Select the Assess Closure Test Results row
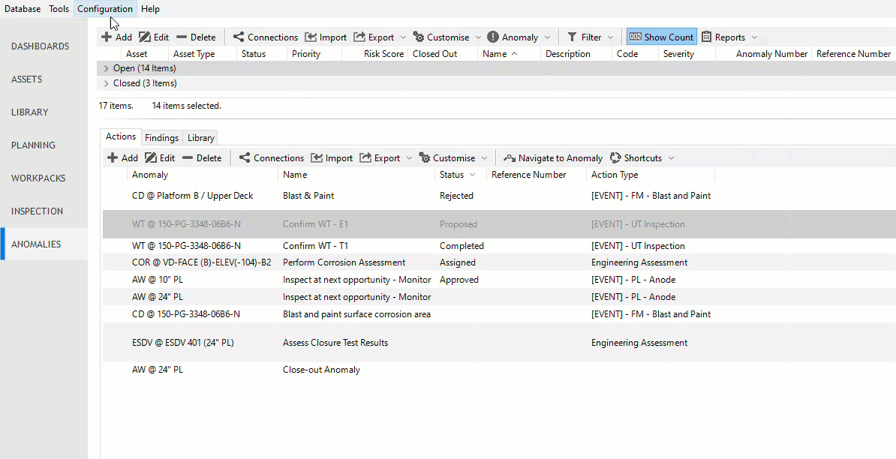This screenshot has height=459, width=896. click(500, 343)
